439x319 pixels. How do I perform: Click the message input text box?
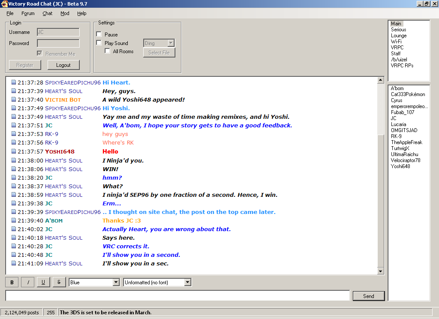click(177, 296)
